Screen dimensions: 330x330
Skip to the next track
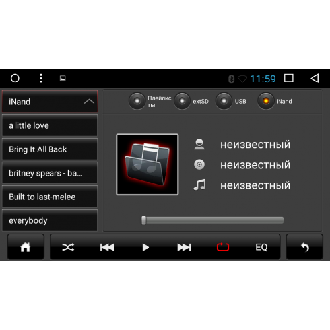click(184, 247)
